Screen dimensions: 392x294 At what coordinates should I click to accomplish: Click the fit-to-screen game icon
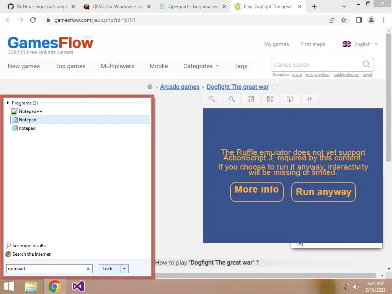click(x=251, y=99)
